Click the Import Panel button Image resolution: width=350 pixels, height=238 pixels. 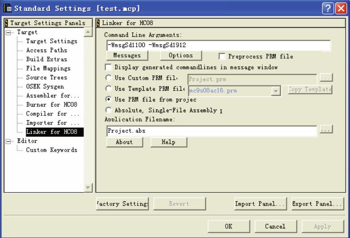260,204
